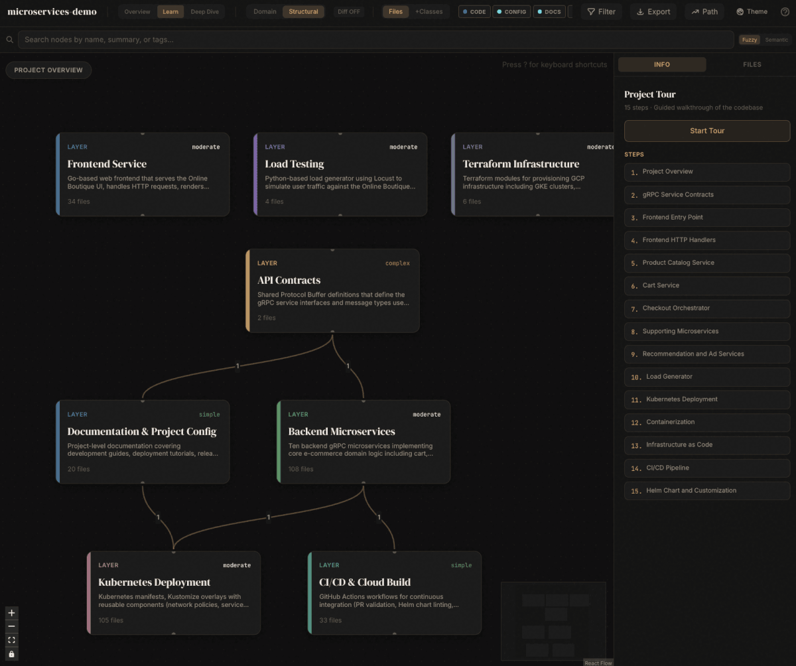
Task: Open tour step 6 Cart Service
Action: click(707, 286)
